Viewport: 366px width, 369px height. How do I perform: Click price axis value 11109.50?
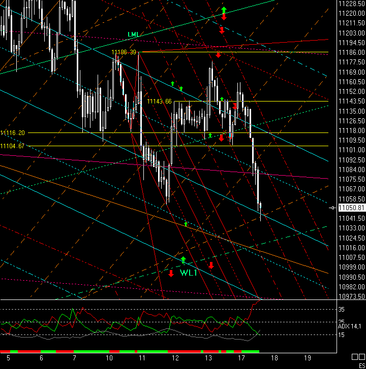pos(351,140)
